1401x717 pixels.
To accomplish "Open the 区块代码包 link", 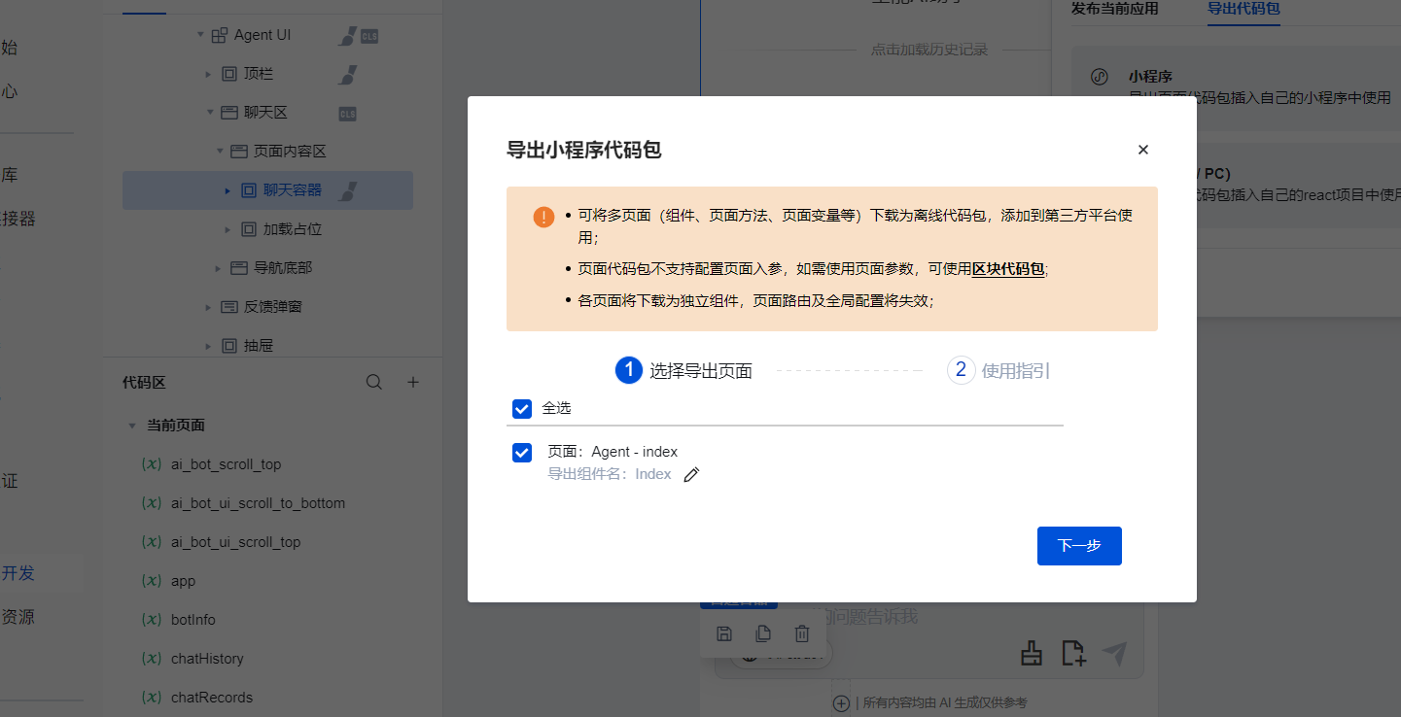I will (x=1008, y=269).
